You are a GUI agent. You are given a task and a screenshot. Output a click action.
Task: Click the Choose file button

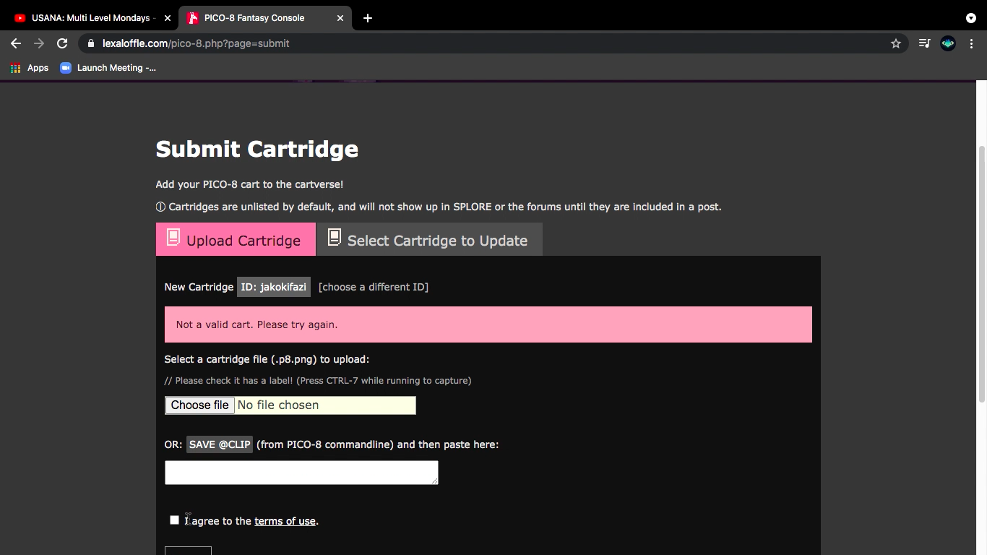click(x=199, y=405)
